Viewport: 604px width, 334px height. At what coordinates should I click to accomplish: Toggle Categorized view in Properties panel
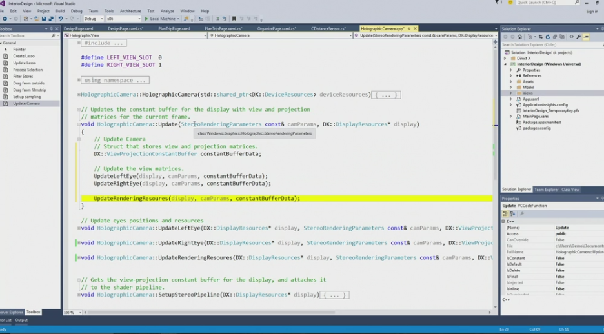tap(505, 213)
